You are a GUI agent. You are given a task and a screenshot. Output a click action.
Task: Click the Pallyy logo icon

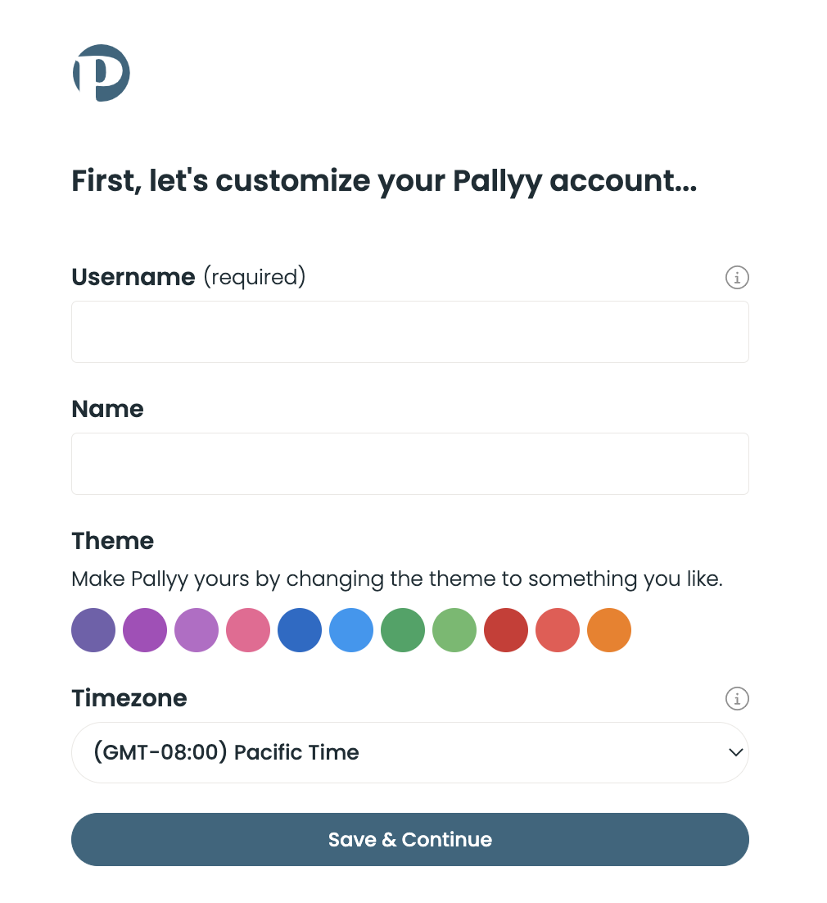pos(101,73)
